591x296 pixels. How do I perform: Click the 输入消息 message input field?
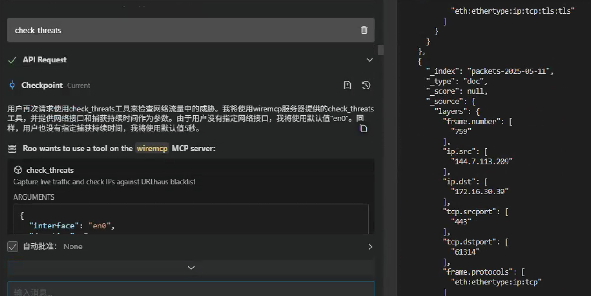pos(191,289)
